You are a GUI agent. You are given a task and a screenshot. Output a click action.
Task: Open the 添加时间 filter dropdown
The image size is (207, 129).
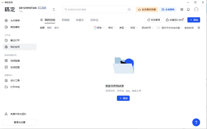[x=147, y=28]
